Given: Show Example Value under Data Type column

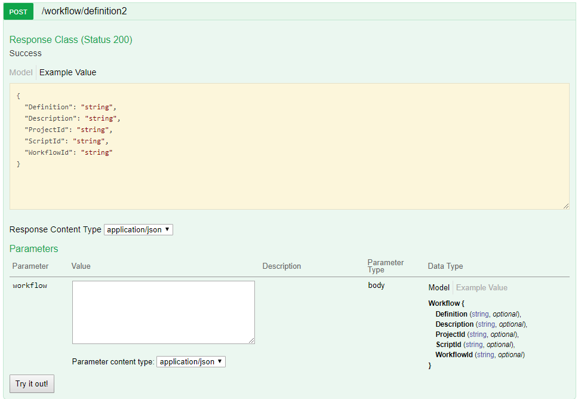Looking at the screenshot, I should (481, 287).
